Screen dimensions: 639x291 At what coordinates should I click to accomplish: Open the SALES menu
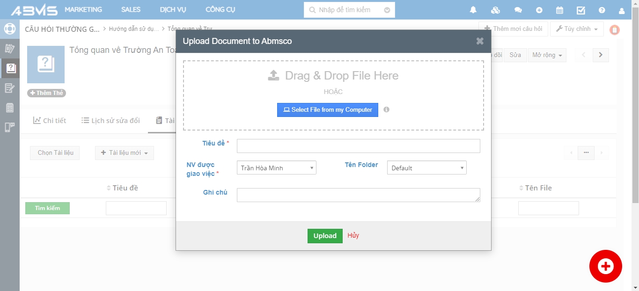131,9
